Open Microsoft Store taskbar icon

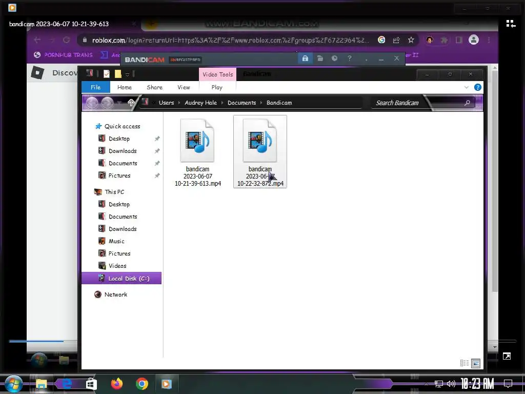tap(91, 384)
